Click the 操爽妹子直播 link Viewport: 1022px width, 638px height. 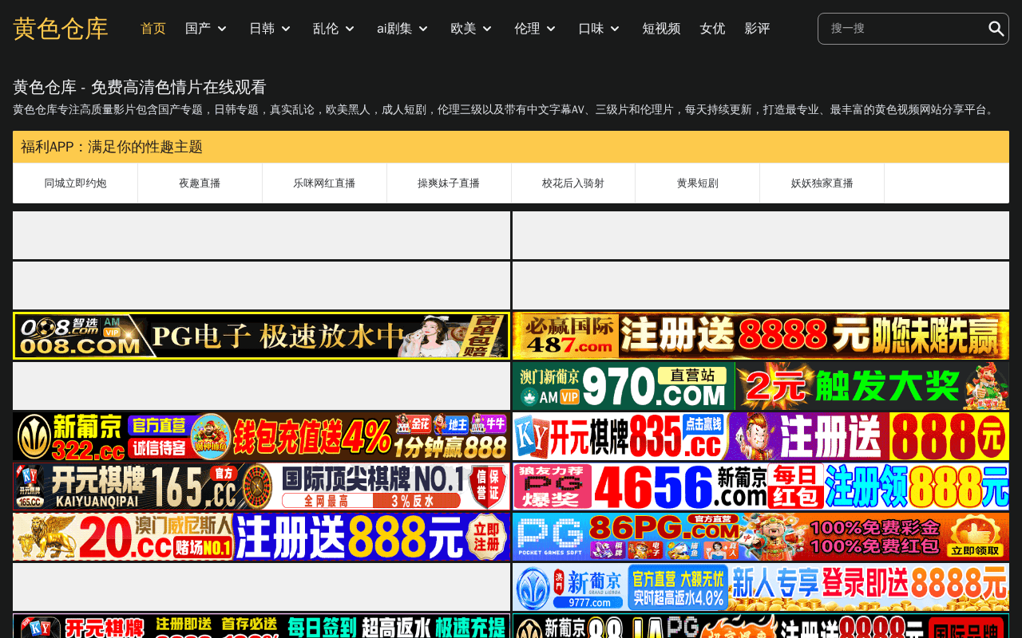(x=449, y=183)
